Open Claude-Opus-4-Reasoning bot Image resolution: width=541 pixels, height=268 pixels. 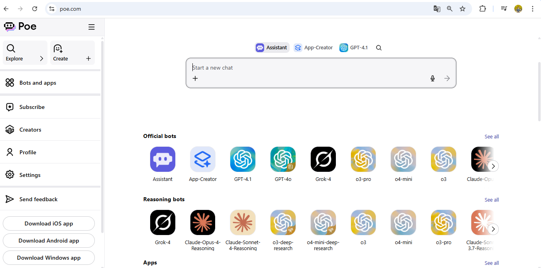[203, 230]
